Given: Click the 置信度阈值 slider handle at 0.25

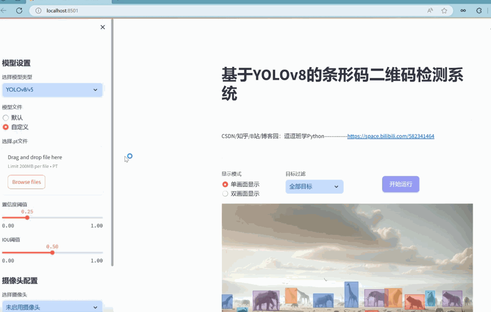Looking at the screenshot, I should coord(27,217).
